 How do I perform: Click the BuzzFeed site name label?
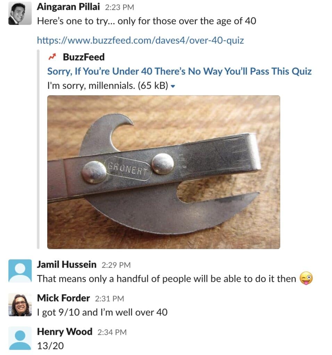pyautogui.click(x=84, y=57)
